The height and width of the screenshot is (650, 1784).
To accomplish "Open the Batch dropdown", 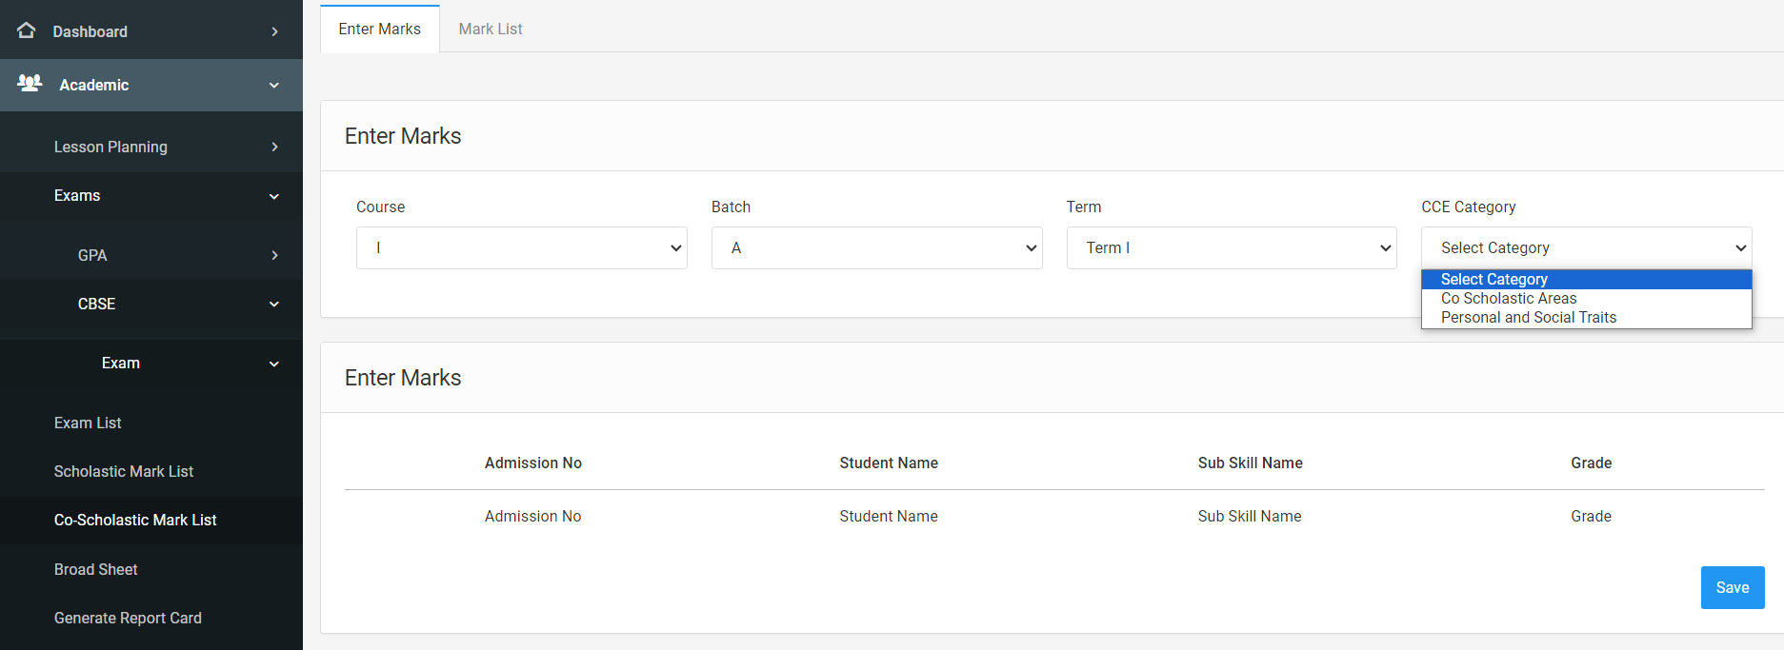I will pyautogui.click(x=876, y=247).
